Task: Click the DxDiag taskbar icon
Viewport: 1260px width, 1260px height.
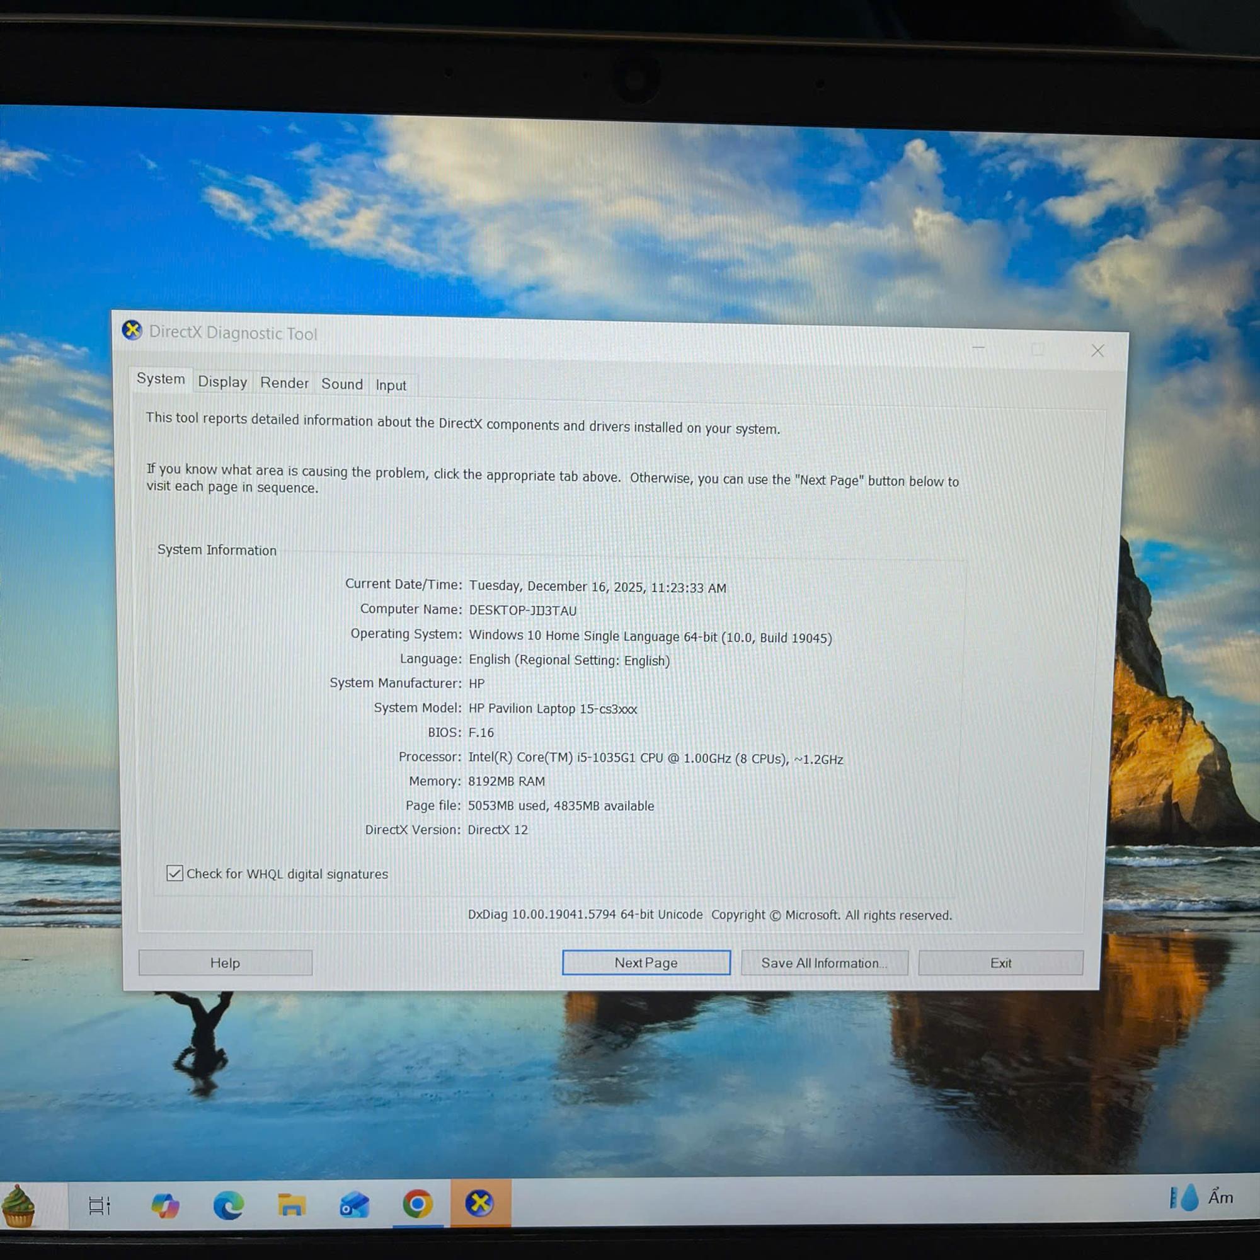Action: (480, 1203)
